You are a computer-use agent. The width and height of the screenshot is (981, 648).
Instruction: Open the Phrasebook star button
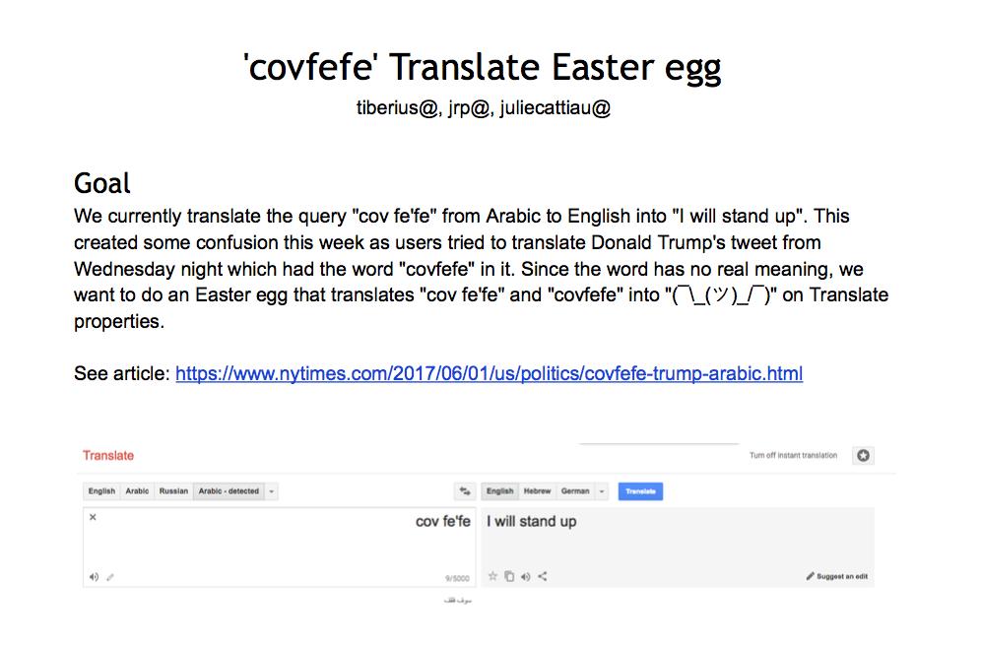coord(864,455)
